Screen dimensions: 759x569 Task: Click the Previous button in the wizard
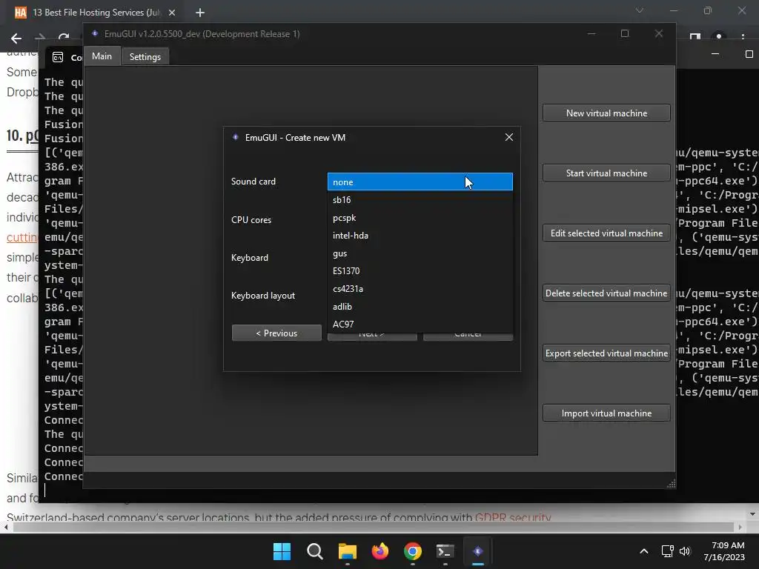pyautogui.click(x=276, y=333)
